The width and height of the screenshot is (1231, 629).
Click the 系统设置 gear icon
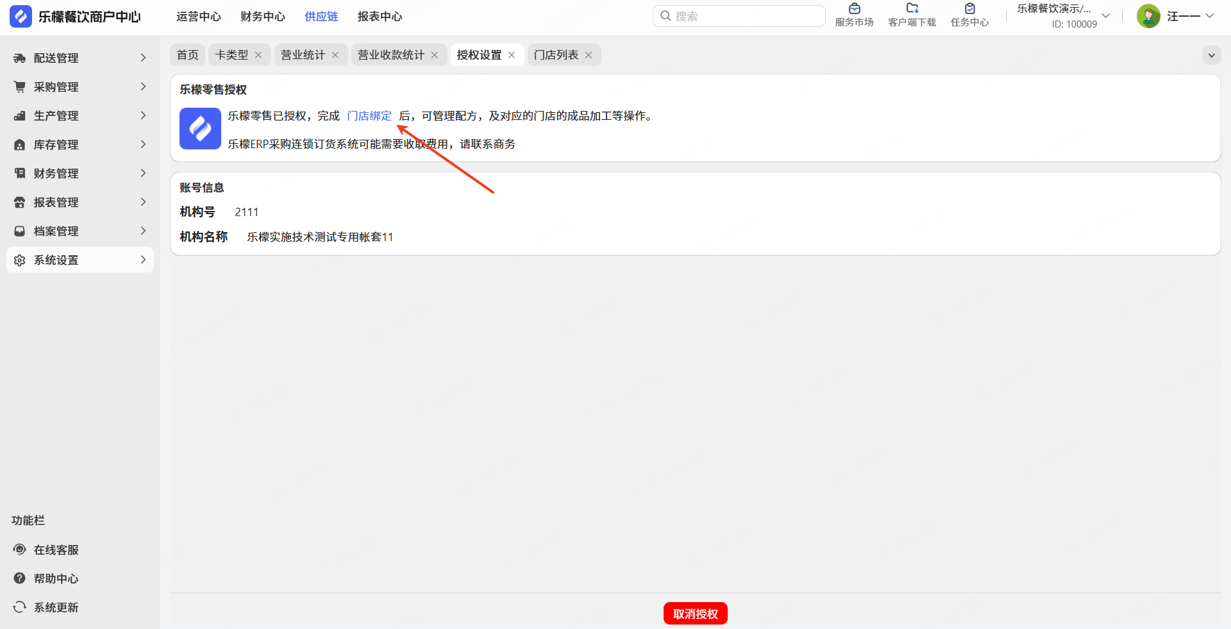(20, 260)
